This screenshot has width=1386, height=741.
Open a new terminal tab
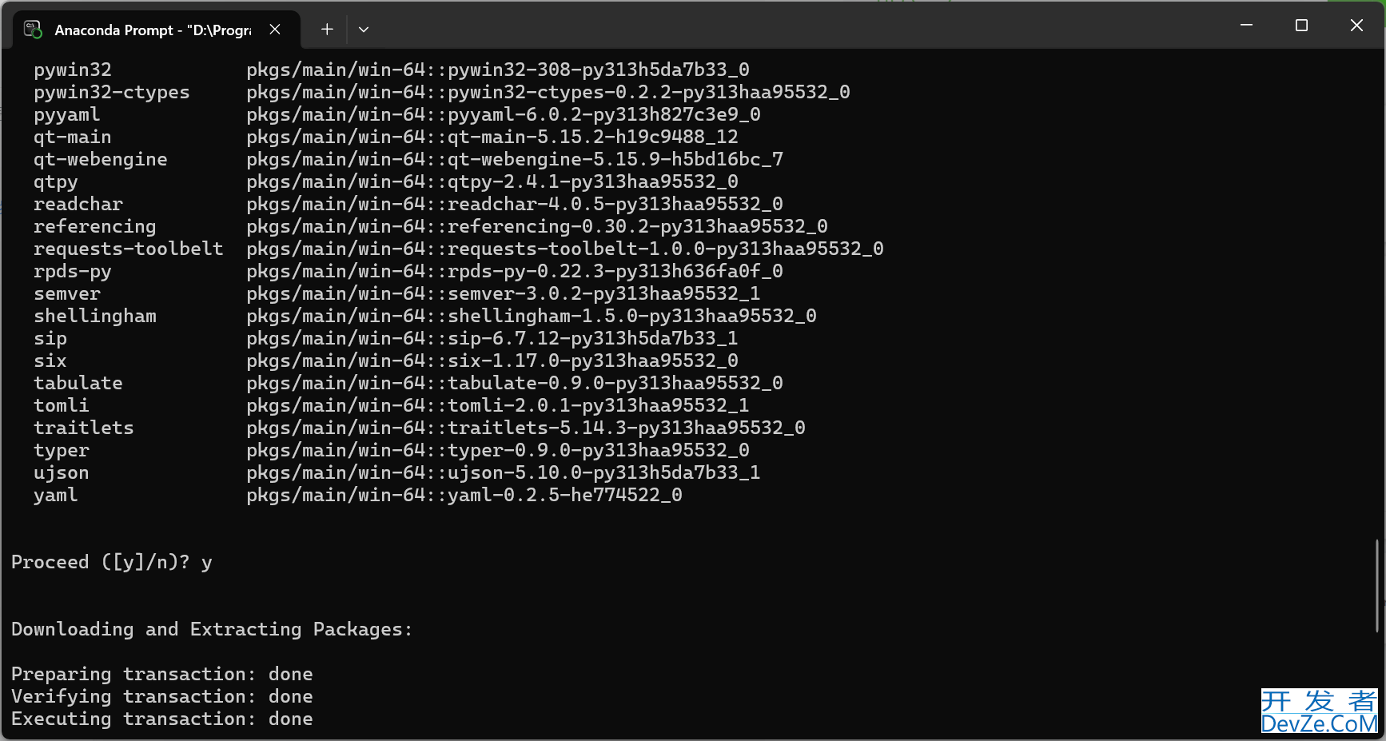327,30
